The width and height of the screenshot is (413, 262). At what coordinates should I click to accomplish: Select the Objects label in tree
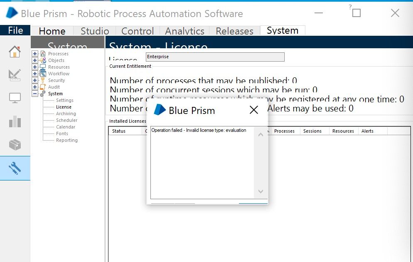coord(56,60)
